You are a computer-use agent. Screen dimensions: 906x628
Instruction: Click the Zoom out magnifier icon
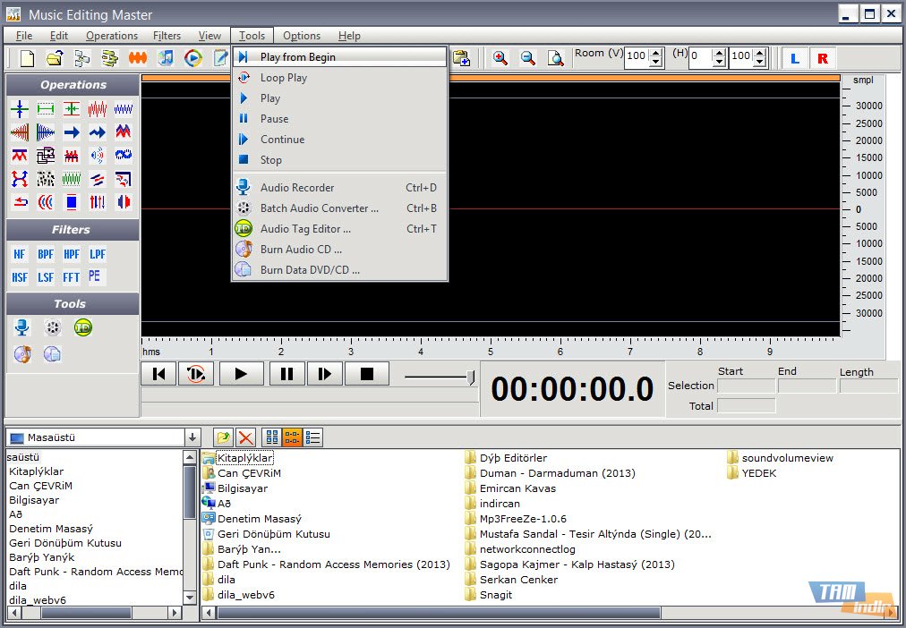click(527, 58)
